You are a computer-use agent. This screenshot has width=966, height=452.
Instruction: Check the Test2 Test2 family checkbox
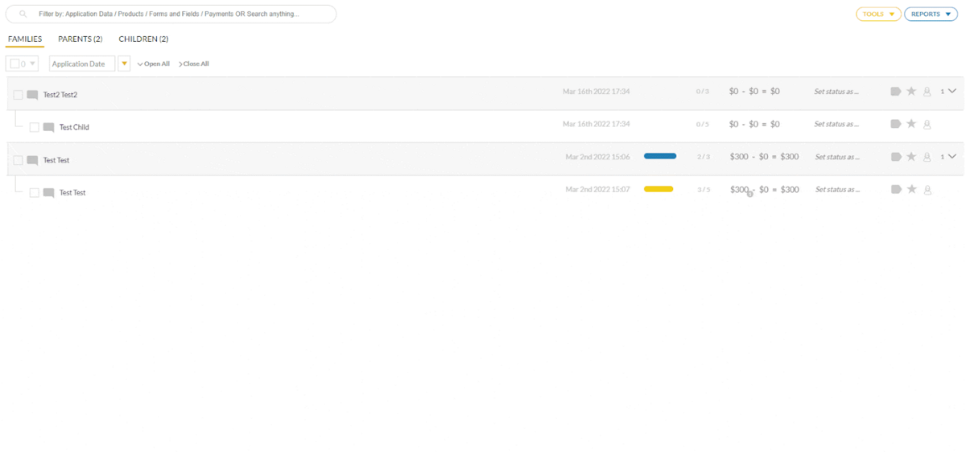click(x=18, y=95)
